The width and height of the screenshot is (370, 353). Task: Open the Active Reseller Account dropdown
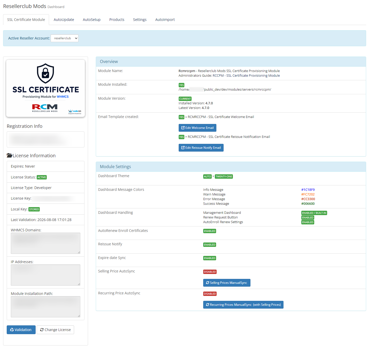pyautogui.click(x=65, y=38)
